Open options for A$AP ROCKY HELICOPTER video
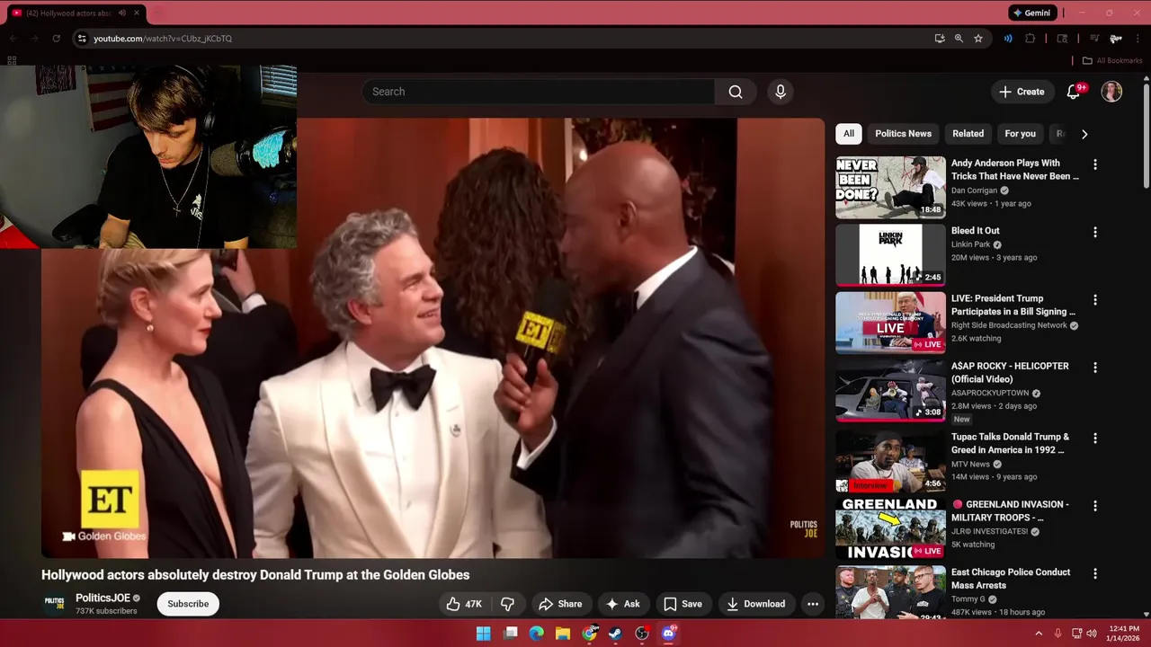This screenshot has width=1151, height=647. [1094, 368]
